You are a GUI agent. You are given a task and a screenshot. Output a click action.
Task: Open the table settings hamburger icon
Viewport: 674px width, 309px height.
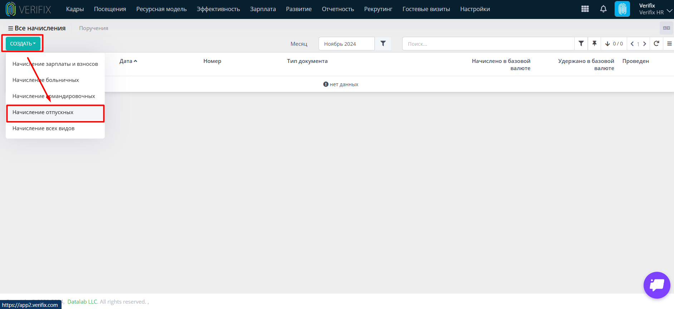pos(669,44)
